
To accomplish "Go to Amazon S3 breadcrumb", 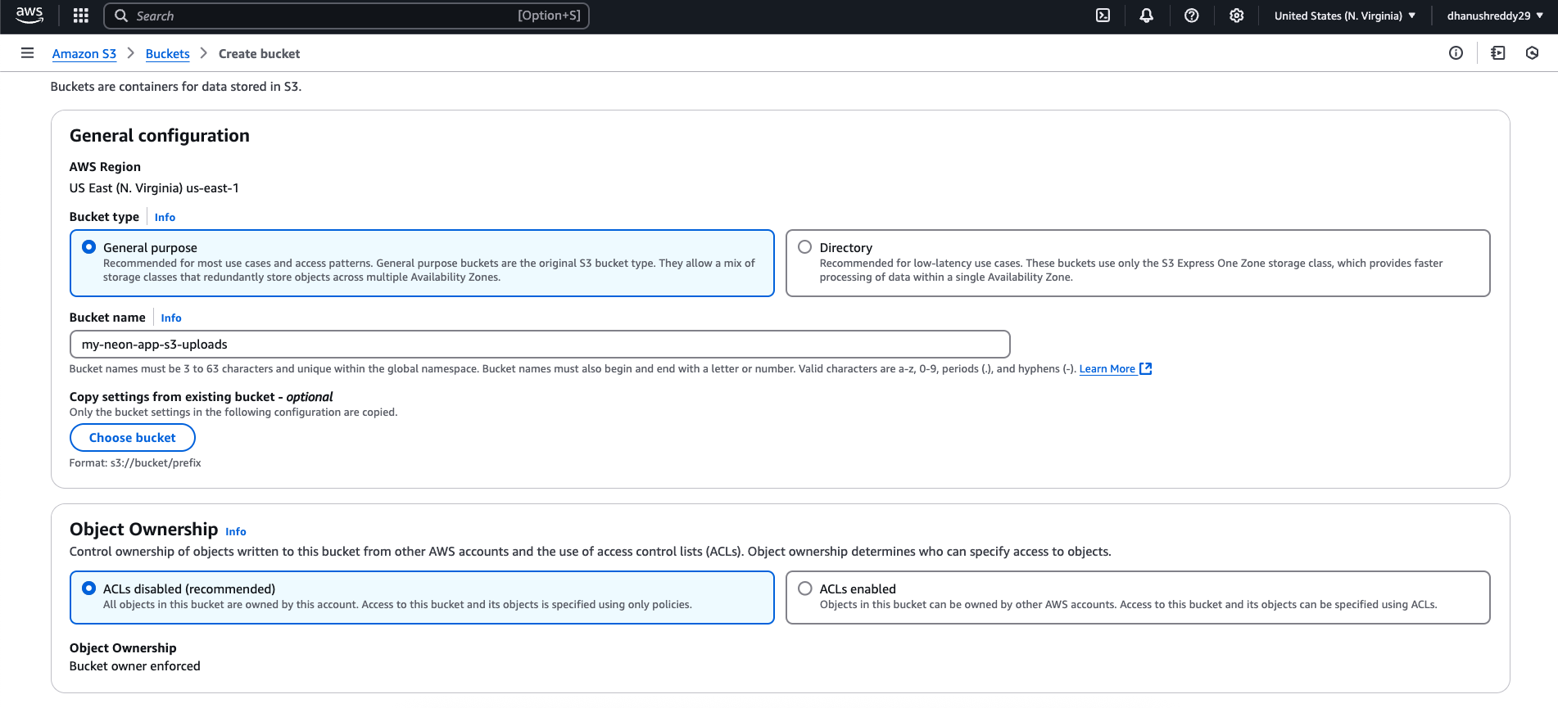I will point(84,54).
